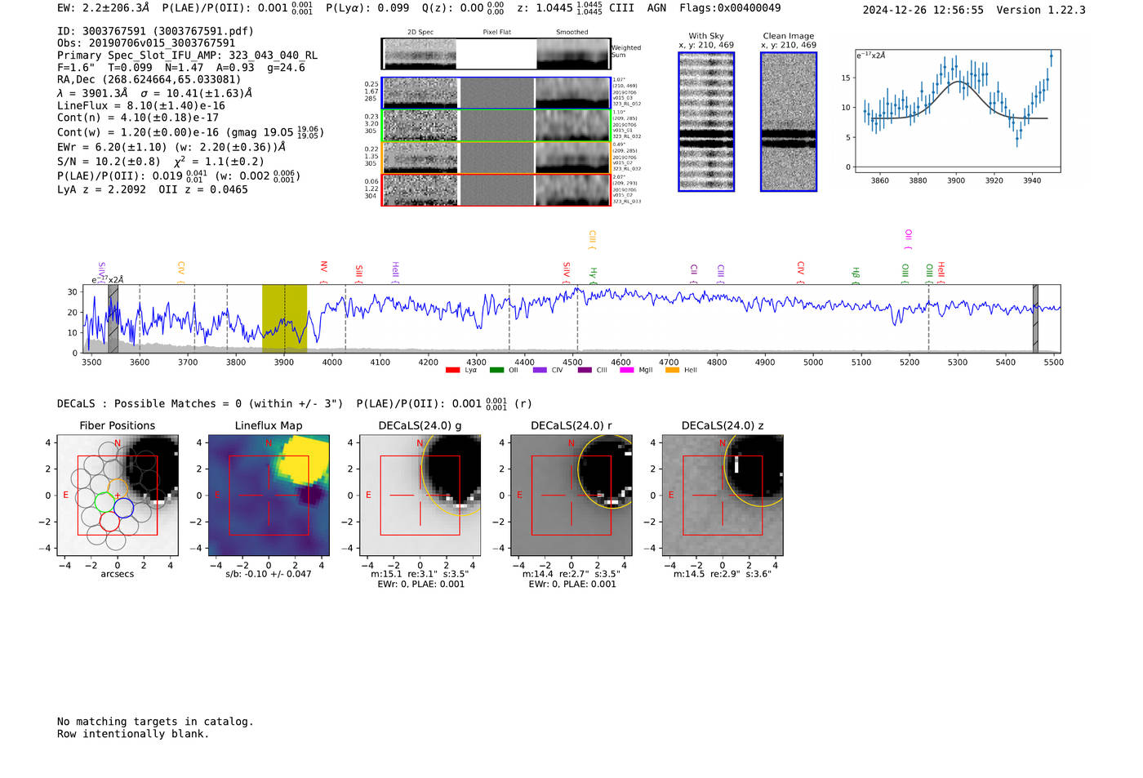The height and width of the screenshot is (778, 1143).
Task: Click the CIV legend color swatch
Action: point(540,370)
